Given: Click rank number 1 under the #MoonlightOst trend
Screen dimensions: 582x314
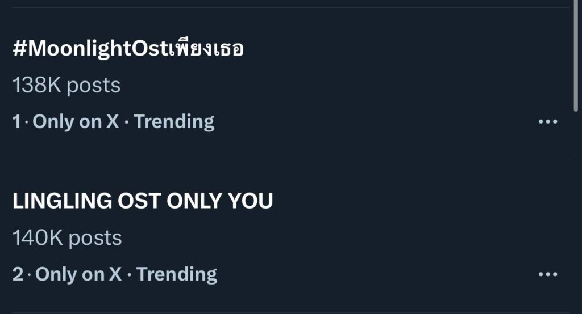Looking at the screenshot, I should (17, 122).
